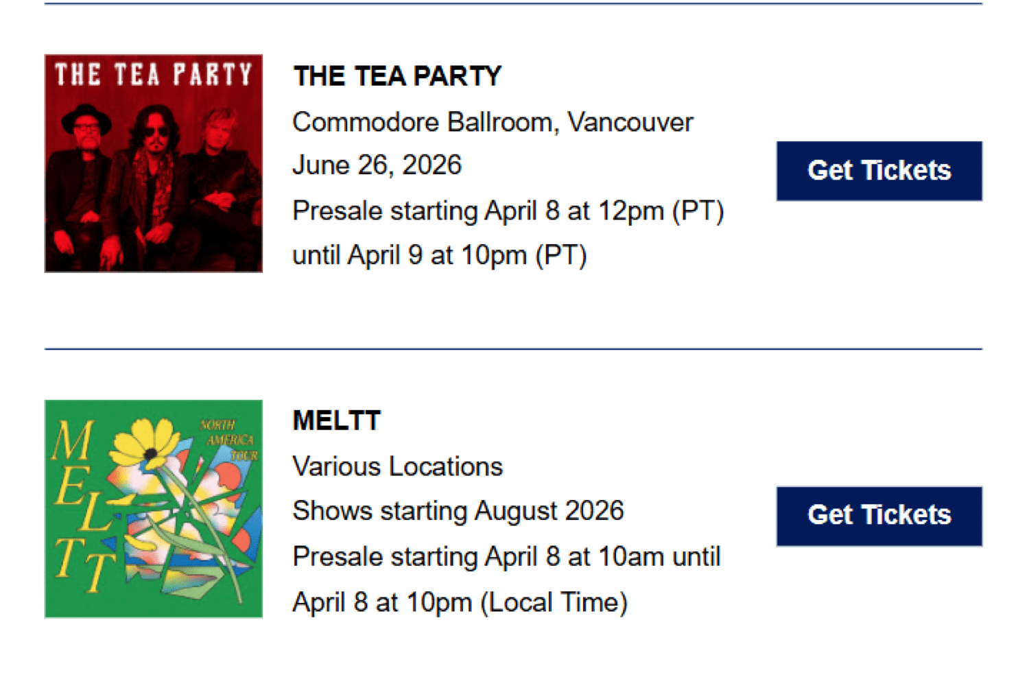
Task: Click the Commodore Ballroom, Vancouver venue text
Action: 493,122
